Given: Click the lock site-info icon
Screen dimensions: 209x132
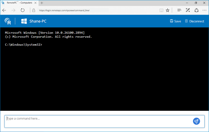Looking at the screenshot, I should click(x=33, y=10).
